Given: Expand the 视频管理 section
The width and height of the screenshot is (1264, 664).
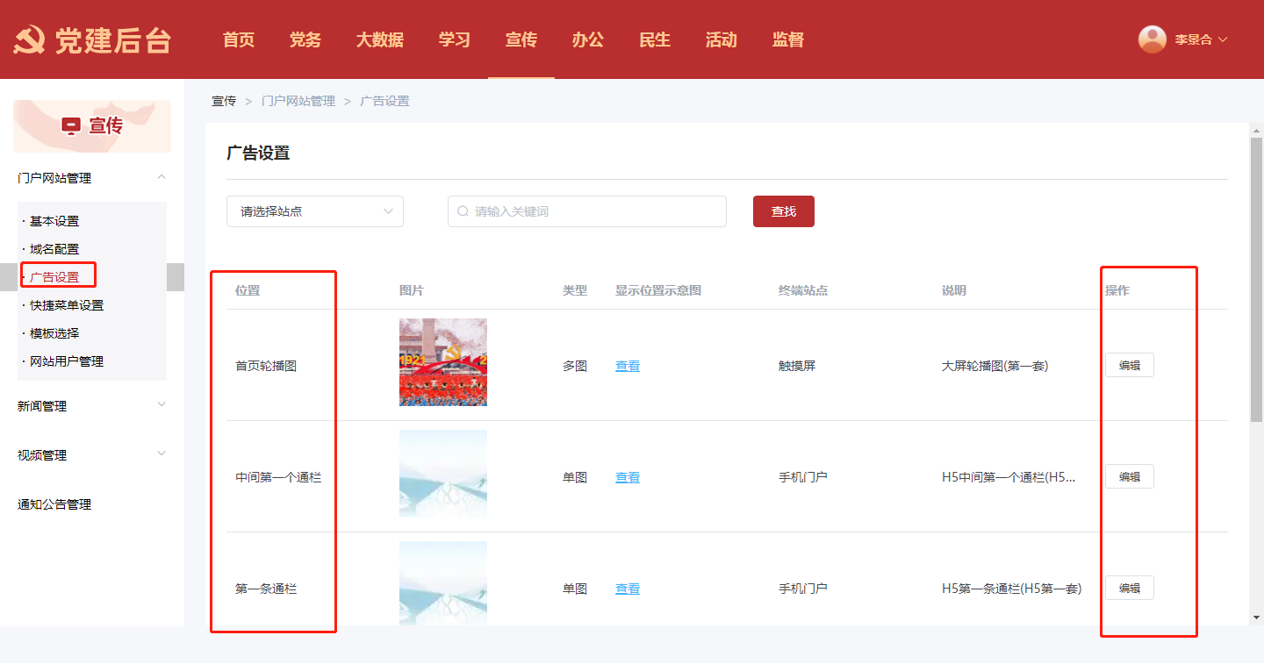Looking at the screenshot, I should click(x=161, y=454).
